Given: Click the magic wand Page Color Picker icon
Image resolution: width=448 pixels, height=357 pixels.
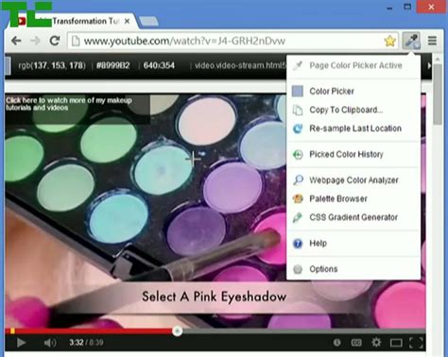Looking at the screenshot, I should (298, 65).
